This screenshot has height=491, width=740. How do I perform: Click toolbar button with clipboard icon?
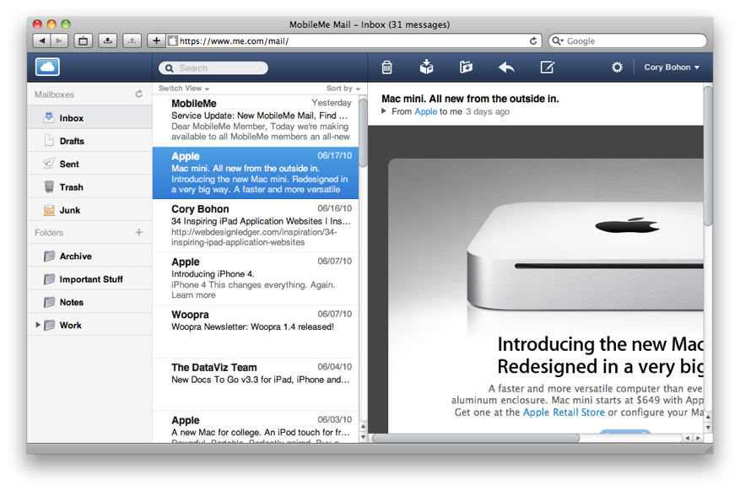click(83, 41)
